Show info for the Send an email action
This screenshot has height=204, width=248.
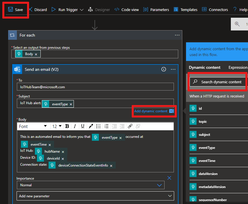coord(164,69)
